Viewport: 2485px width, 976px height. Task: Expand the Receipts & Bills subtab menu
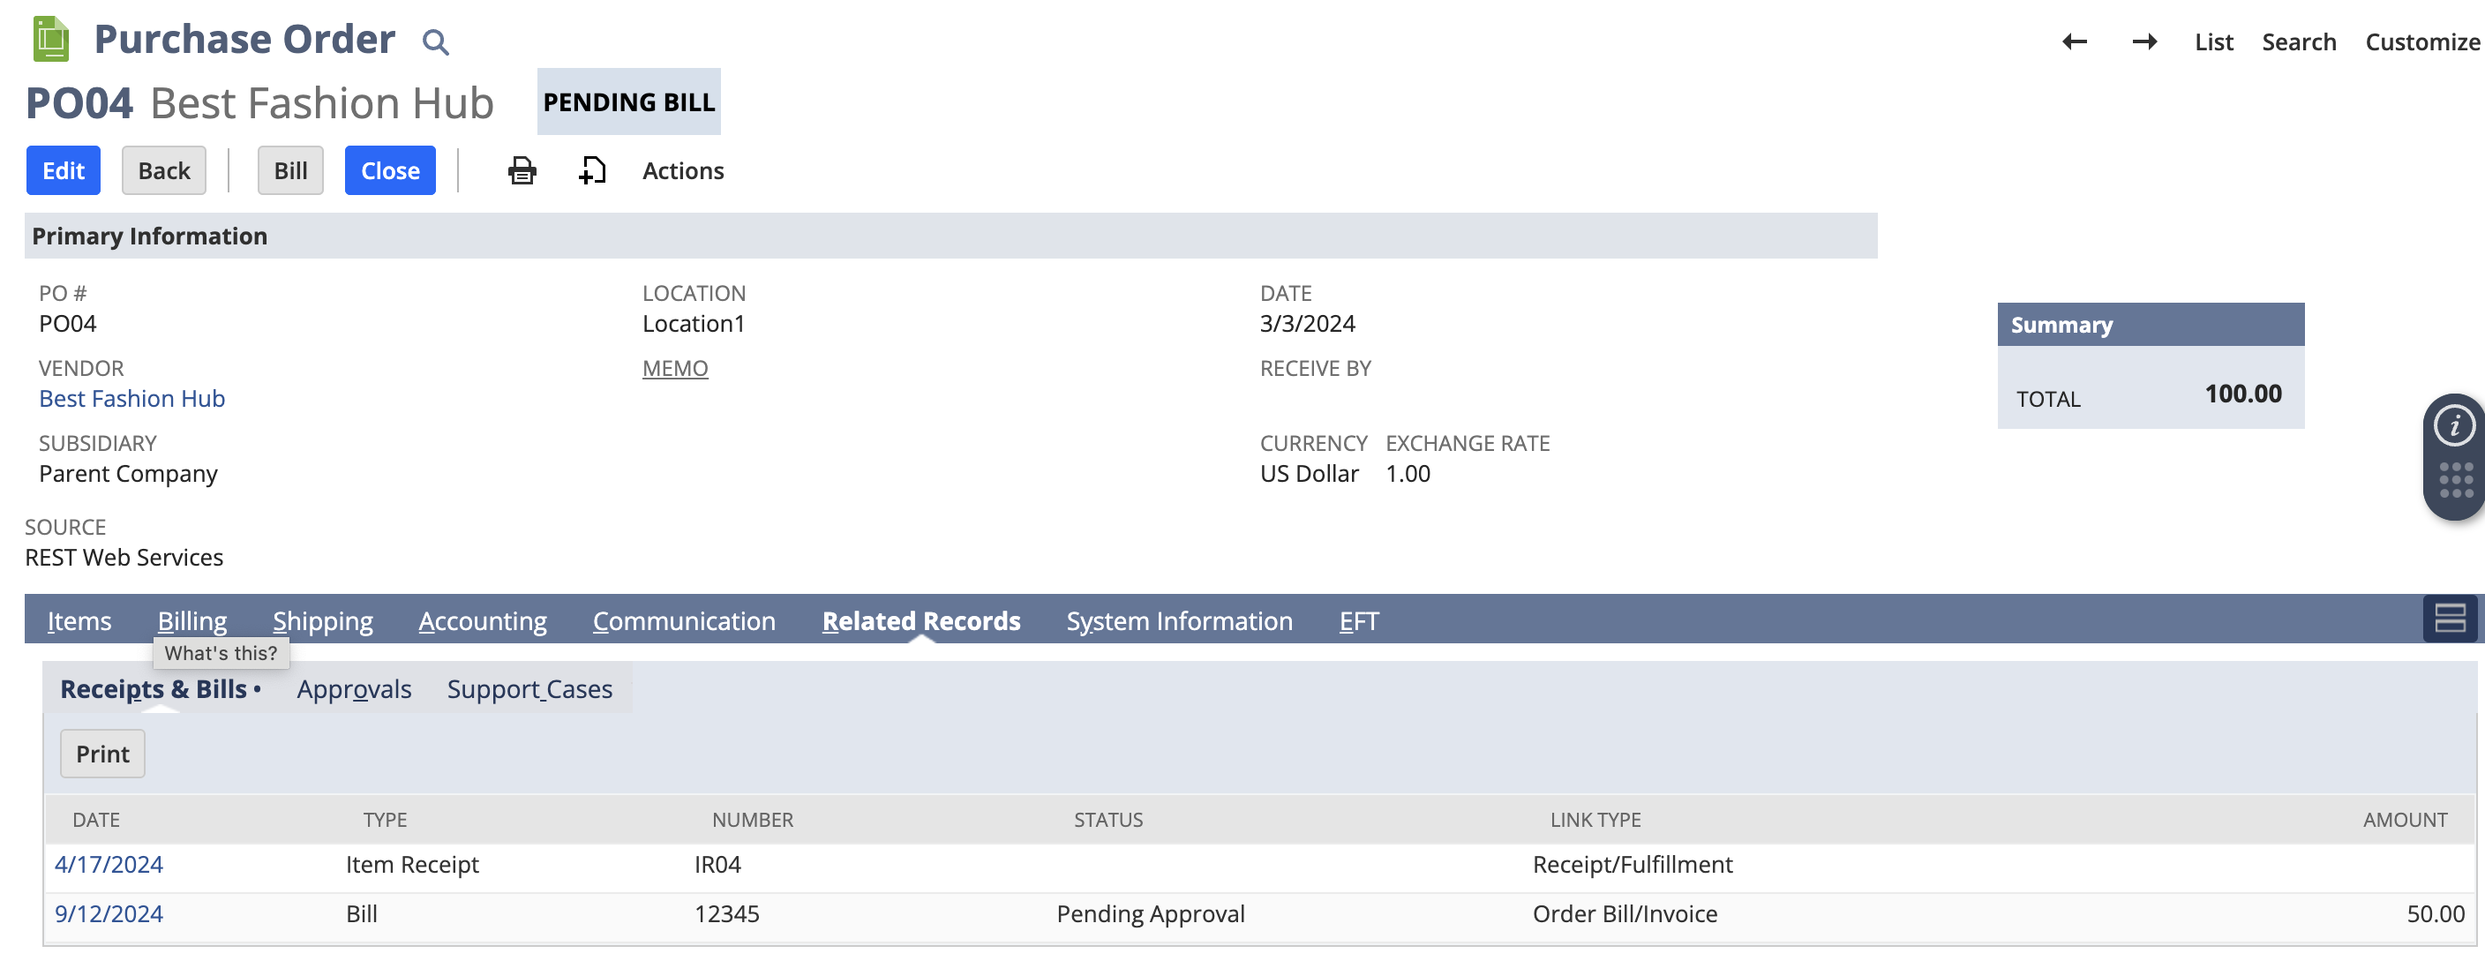pyautogui.click(x=258, y=689)
